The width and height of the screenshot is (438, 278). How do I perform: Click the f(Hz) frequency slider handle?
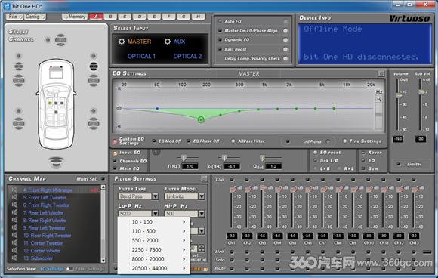point(184,158)
